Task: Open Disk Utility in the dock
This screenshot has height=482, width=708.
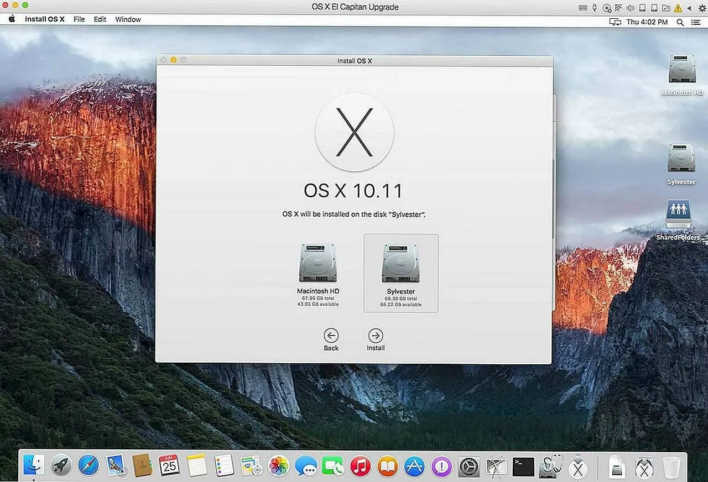Action: 550,465
